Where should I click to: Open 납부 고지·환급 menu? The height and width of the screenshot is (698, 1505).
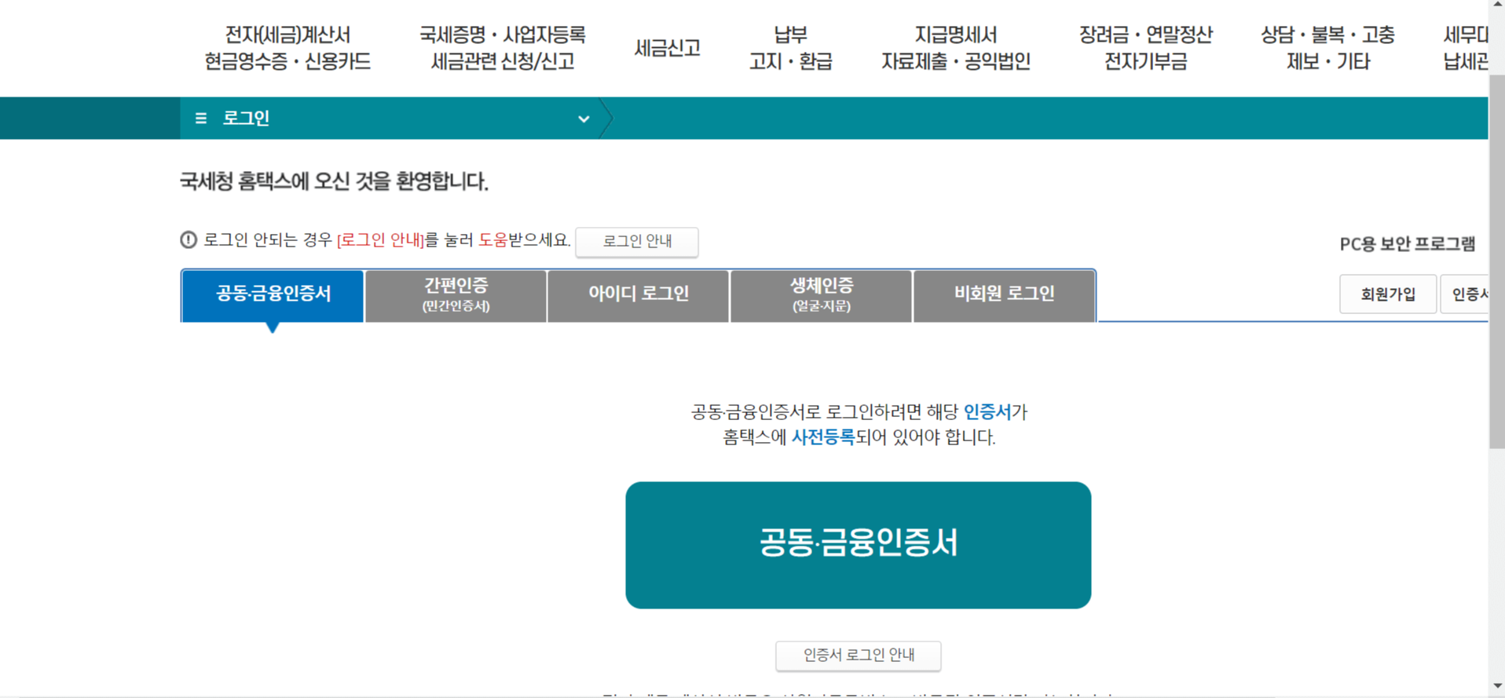790,48
